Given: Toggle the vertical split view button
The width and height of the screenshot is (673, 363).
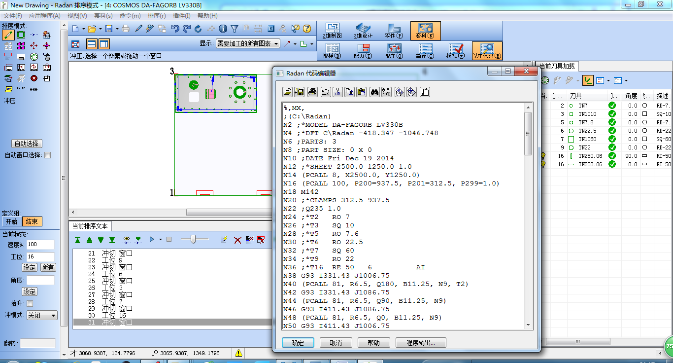Looking at the screenshot, I should (104, 44).
